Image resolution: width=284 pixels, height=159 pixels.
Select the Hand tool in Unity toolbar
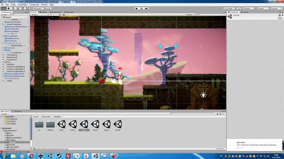[4, 8]
